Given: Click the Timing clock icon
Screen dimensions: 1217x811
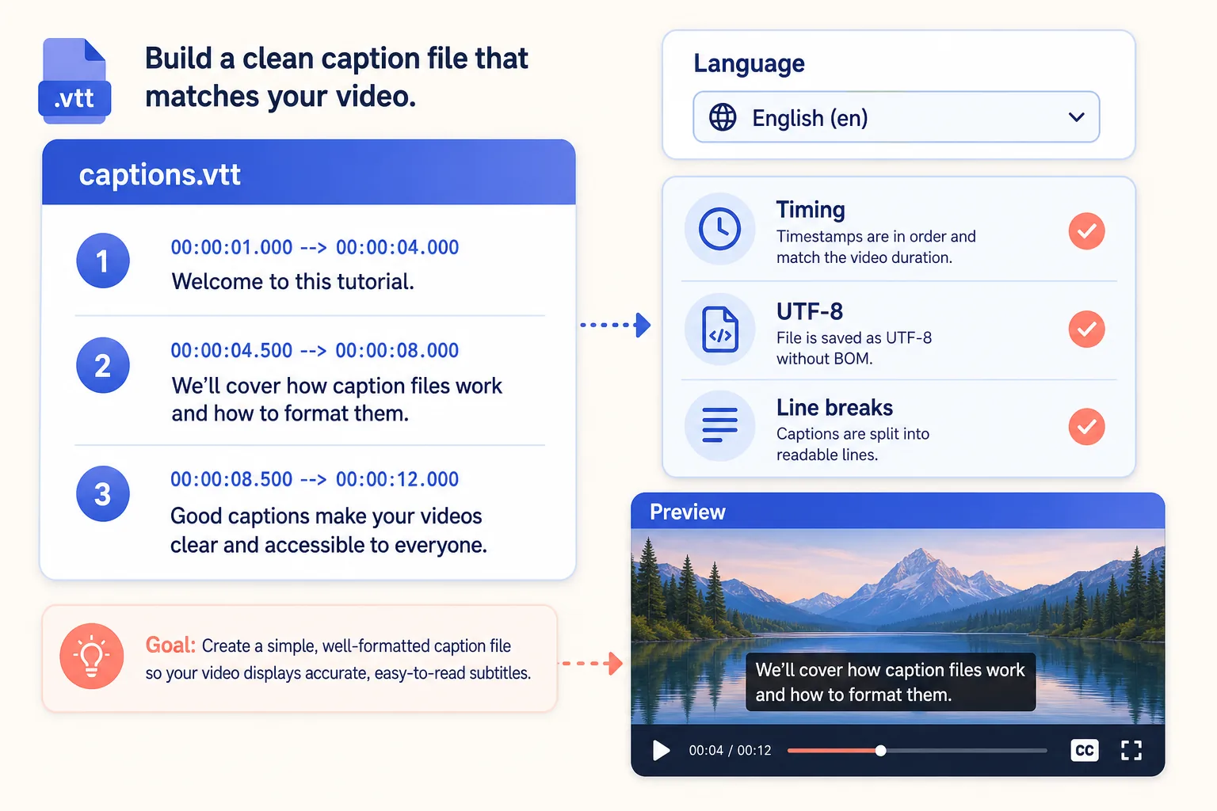Looking at the screenshot, I should [x=719, y=229].
